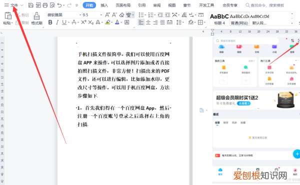Click the Clear Formatting eraser icon
300x185 pixels.
tap(121, 14)
